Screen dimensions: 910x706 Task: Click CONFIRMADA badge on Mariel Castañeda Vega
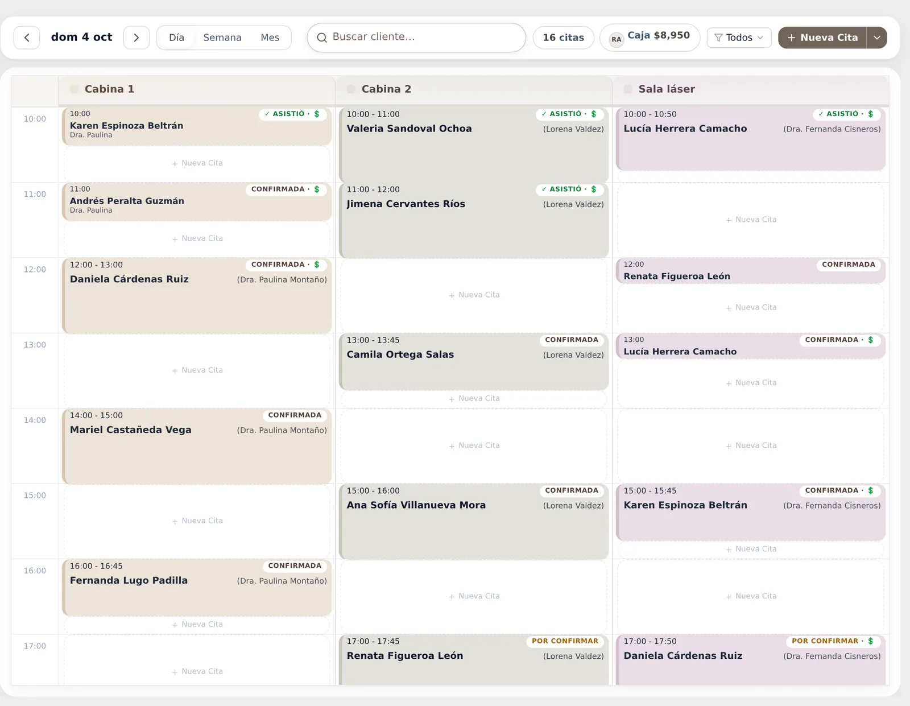[x=295, y=415]
